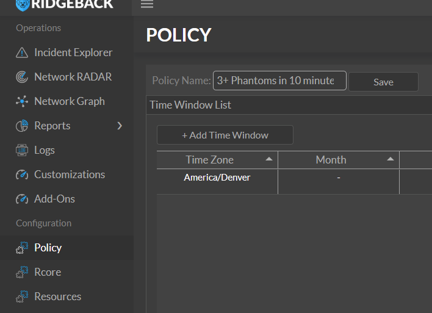Click the Add-Ons gauge icon

(22, 199)
